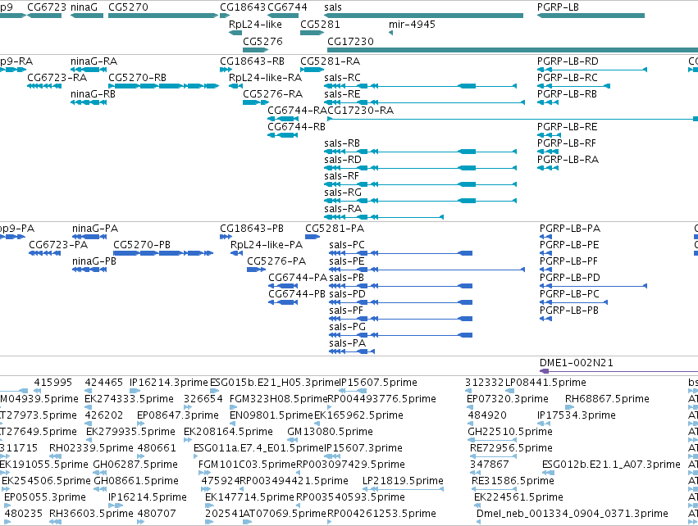The height and width of the screenshot is (526, 698).
Task: Select the GH22510.5prime EST label
Action: click(509, 432)
